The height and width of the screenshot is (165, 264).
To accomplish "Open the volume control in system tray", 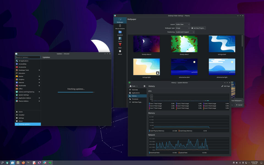I will tap(237, 163).
